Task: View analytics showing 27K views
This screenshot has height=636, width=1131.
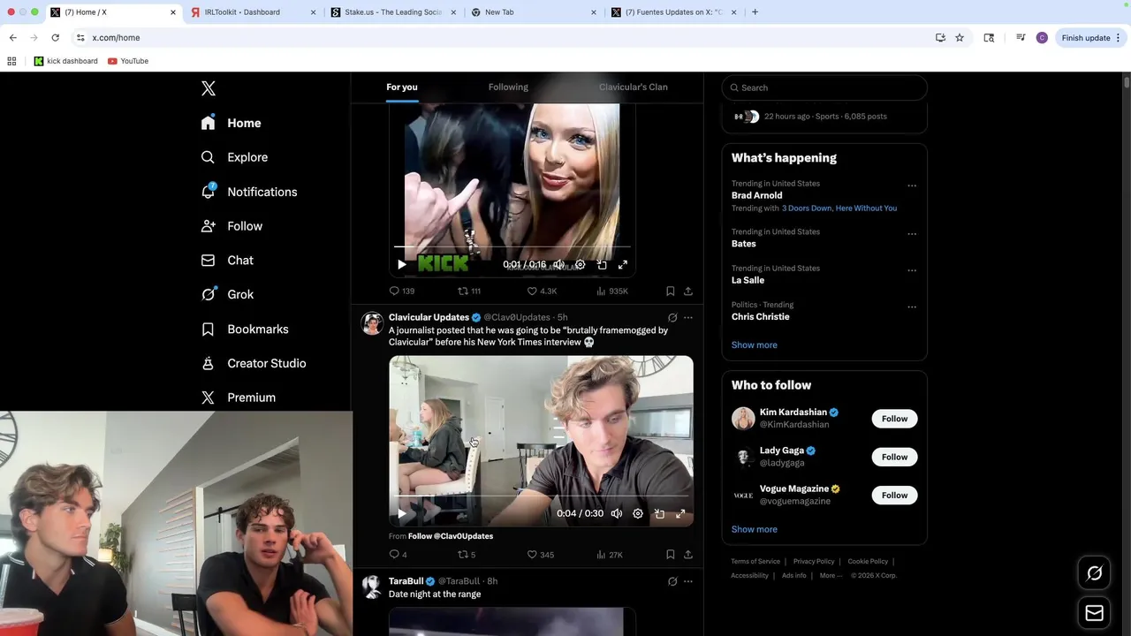Action: tap(610, 555)
